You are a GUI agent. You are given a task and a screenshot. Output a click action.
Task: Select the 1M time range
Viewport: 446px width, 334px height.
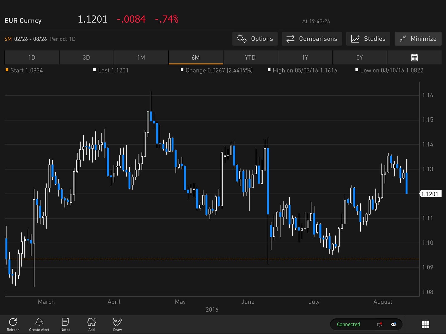tap(141, 57)
